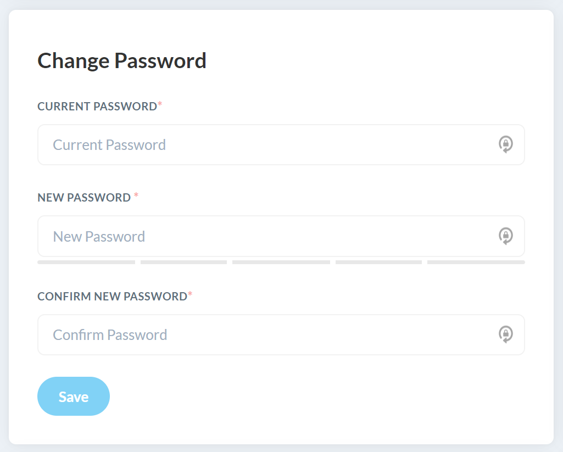Screen dimensions: 563x452
Task: Click the CONFIRM NEW PASSWORD field label
Action: click(113, 296)
